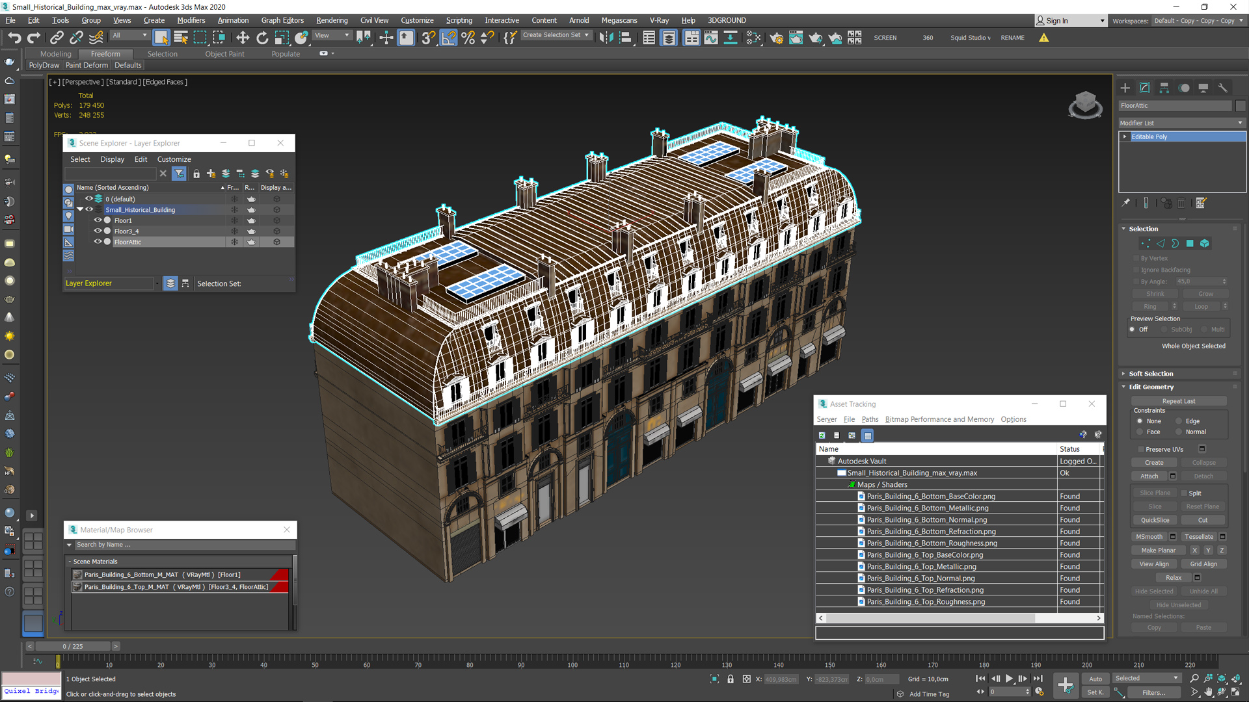Select Polygon sub-object level icon
Image resolution: width=1249 pixels, height=702 pixels.
[x=1190, y=243]
